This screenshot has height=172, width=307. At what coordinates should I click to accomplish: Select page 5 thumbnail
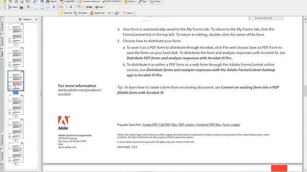click(16, 129)
